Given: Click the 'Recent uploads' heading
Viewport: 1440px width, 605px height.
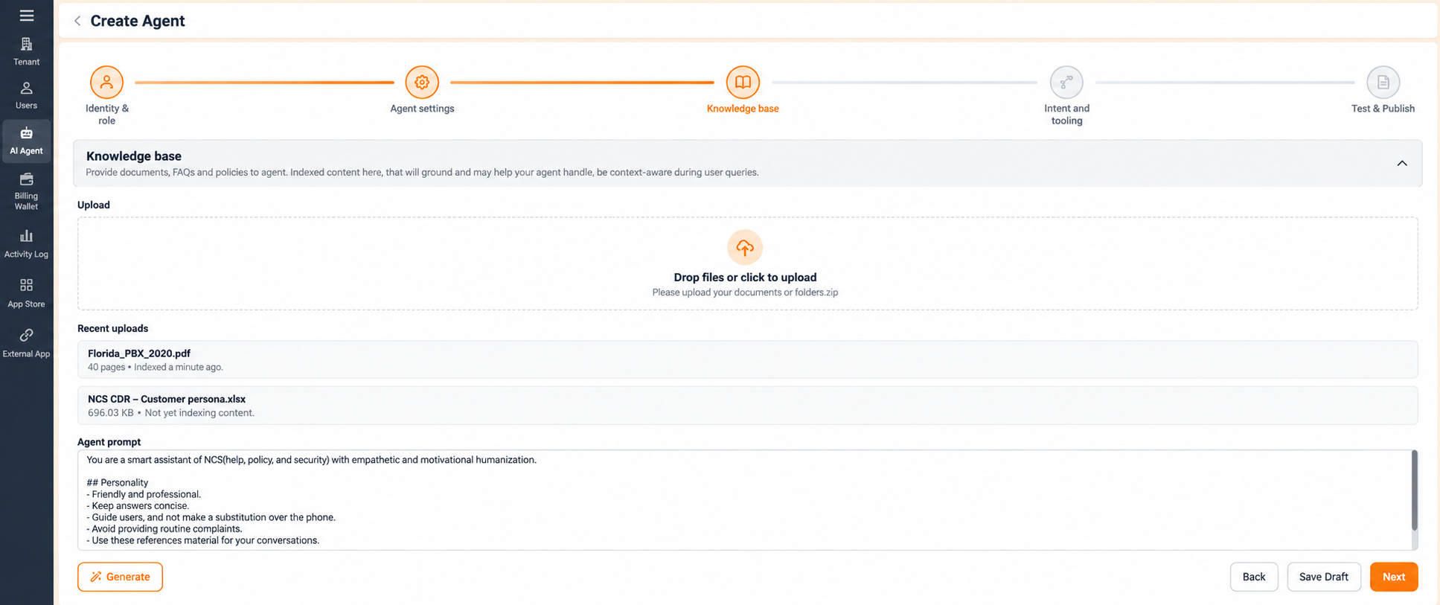Looking at the screenshot, I should coord(112,328).
